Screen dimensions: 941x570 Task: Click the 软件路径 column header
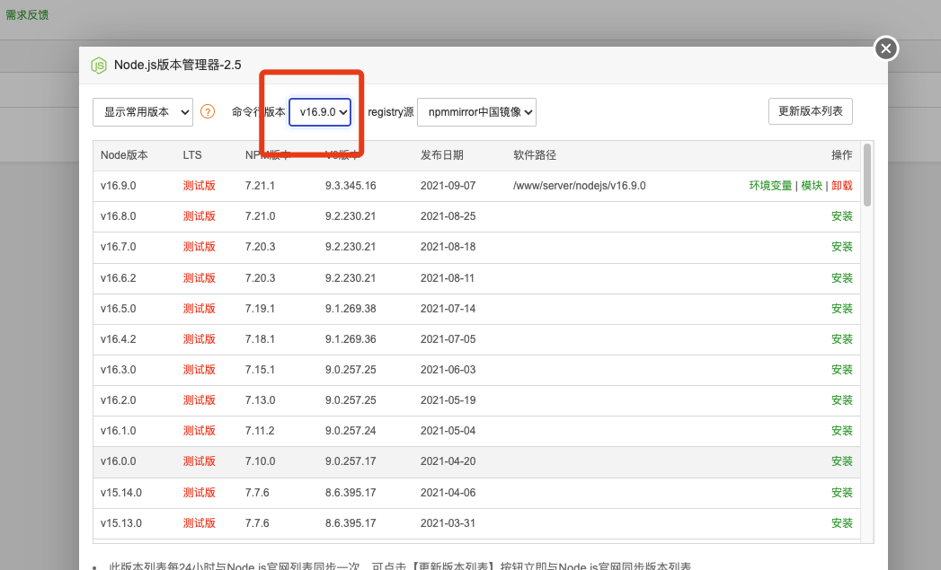coord(535,155)
